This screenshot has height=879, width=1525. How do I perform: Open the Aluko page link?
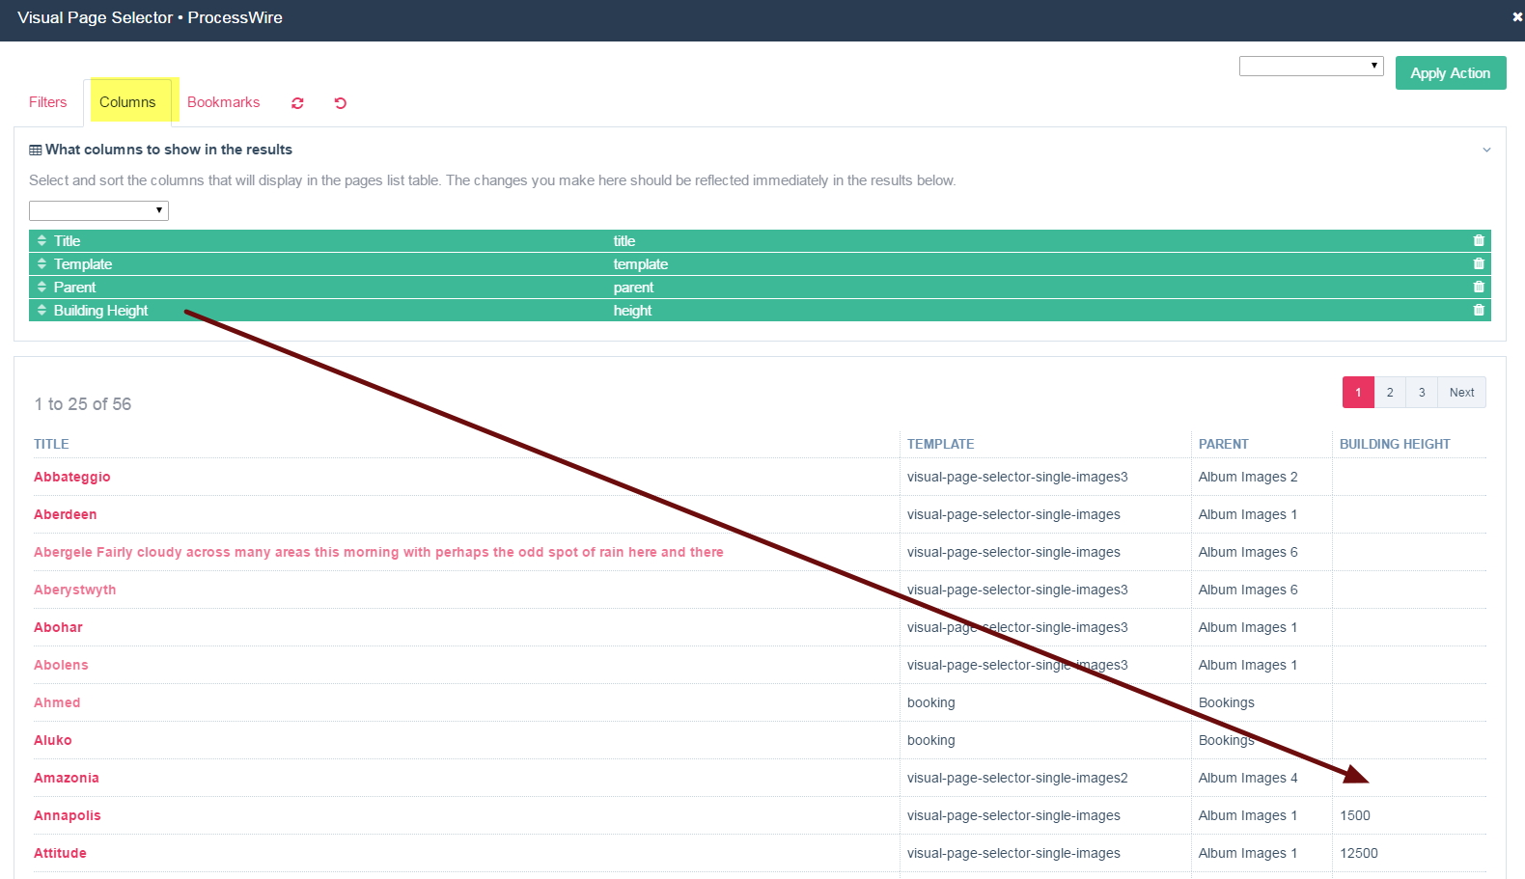[53, 740]
